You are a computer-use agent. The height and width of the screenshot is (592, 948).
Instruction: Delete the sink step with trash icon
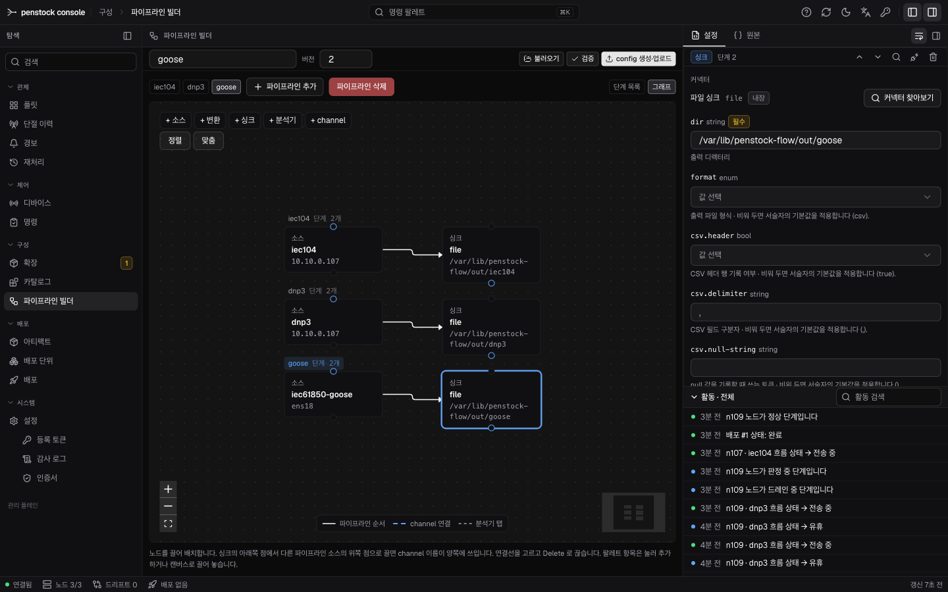933,57
